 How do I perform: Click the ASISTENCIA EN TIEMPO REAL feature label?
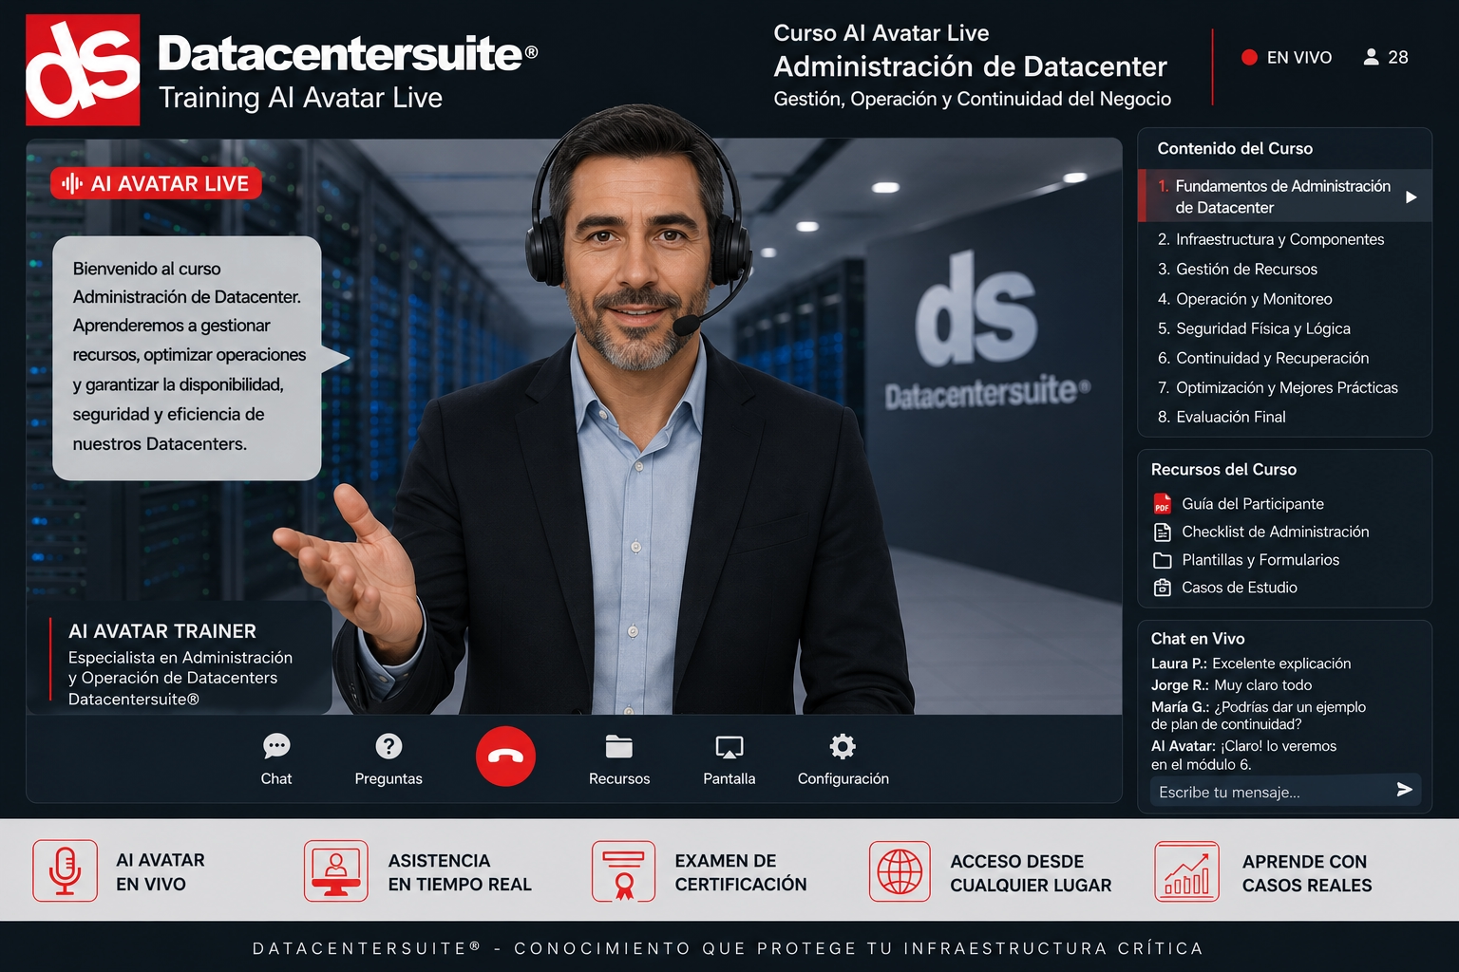(460, 872)
